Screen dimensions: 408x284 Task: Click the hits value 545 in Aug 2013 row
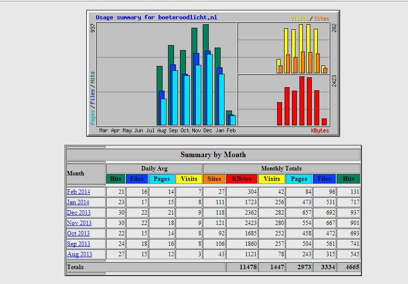point(354,254)
